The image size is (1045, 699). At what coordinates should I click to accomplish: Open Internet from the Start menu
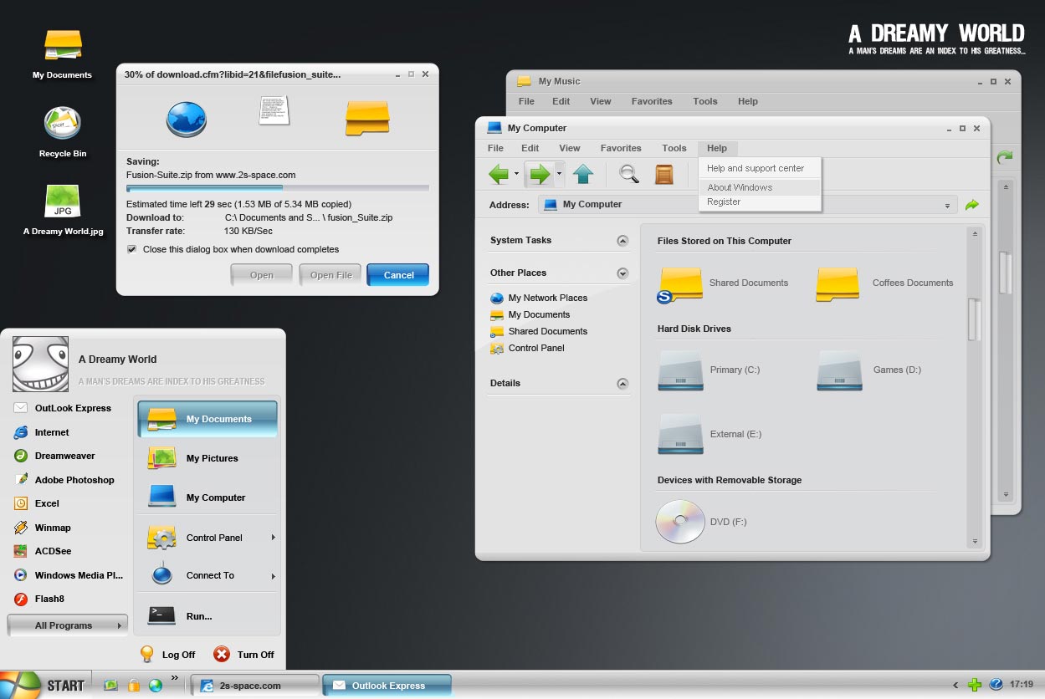coord(41,432)
